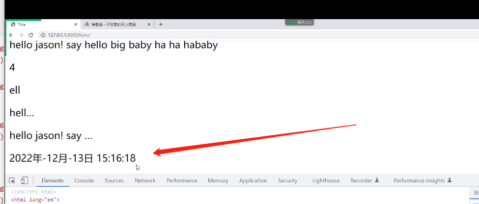Select the DOCTYPE html line
The height and width of the screenshot is (204, 479).
(33, 192)
